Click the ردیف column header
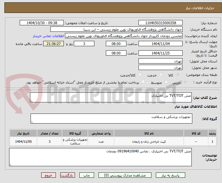 212,133
